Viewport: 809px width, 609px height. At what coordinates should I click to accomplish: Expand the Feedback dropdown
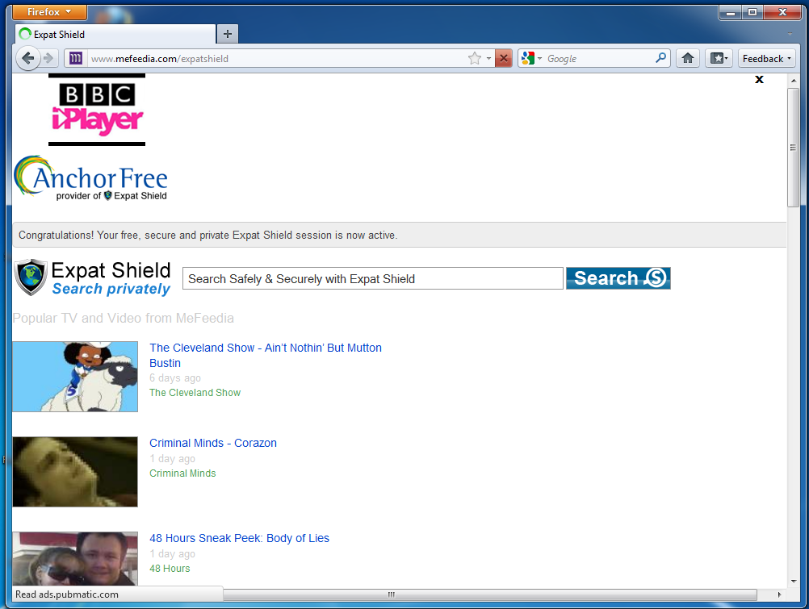tap(767, 58)
